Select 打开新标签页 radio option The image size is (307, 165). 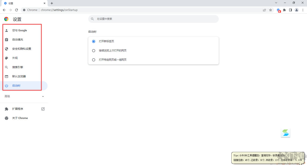(94, 41)
